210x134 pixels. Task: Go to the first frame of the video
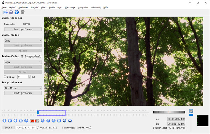pyautogui.click(x=54, y=121)
